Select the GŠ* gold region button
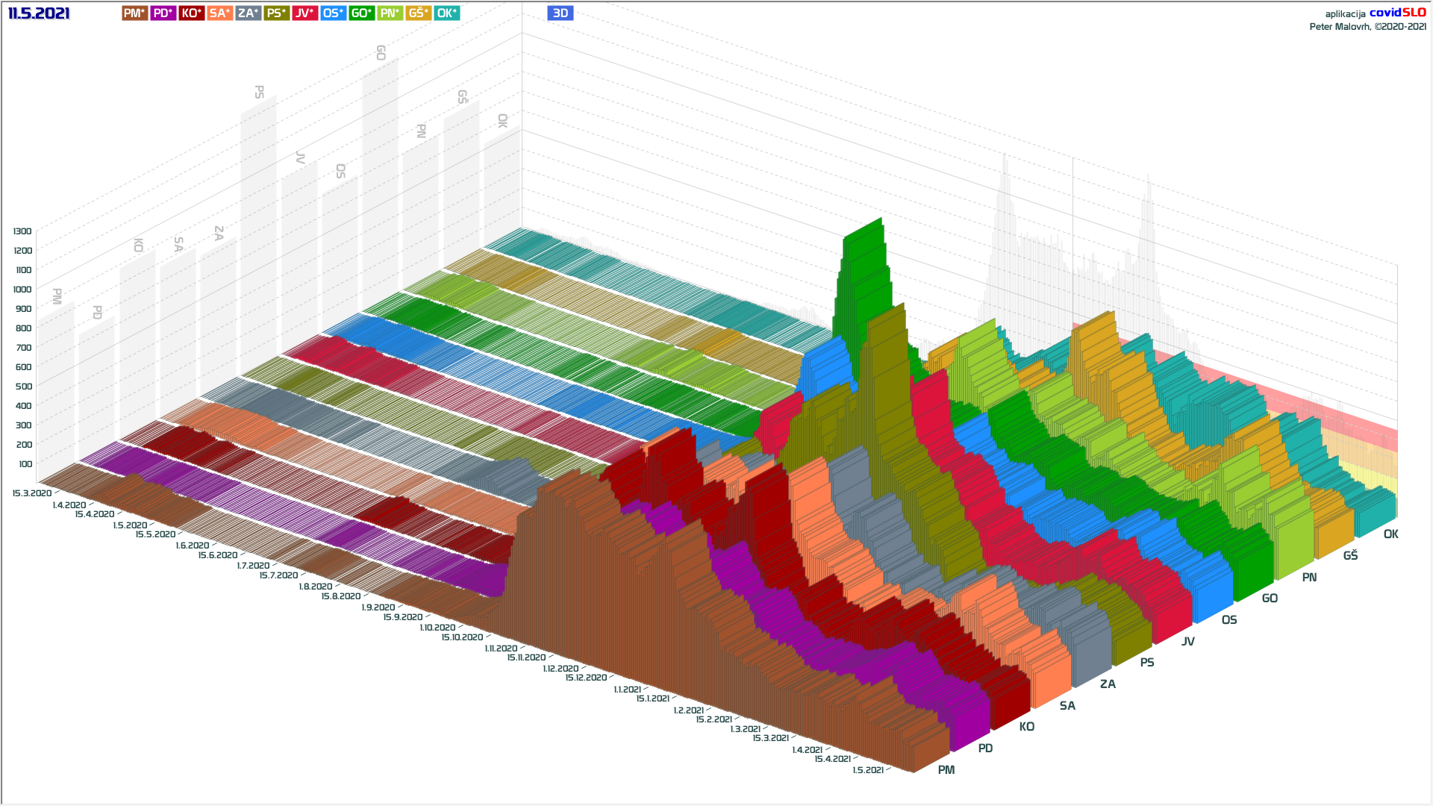Image resolution: width=1433 pixels, height=806 pixels. pyautogui.click(x=418, y=13)
